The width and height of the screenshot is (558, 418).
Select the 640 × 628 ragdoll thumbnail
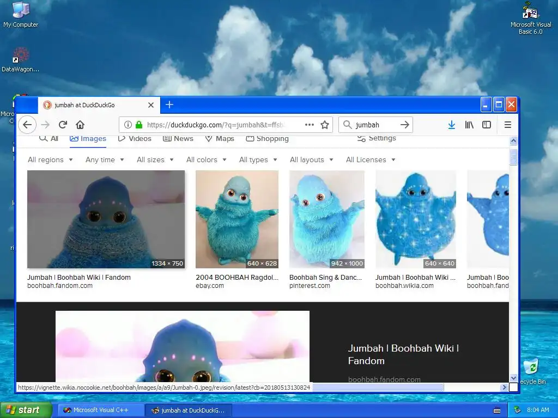tap(237, 219)
